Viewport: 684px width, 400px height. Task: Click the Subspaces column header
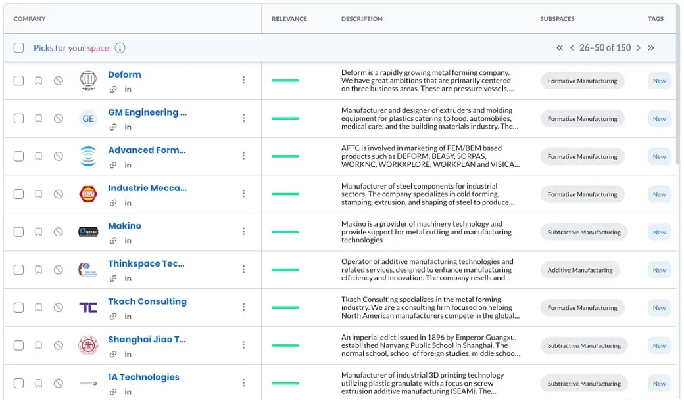pos(557,19)
